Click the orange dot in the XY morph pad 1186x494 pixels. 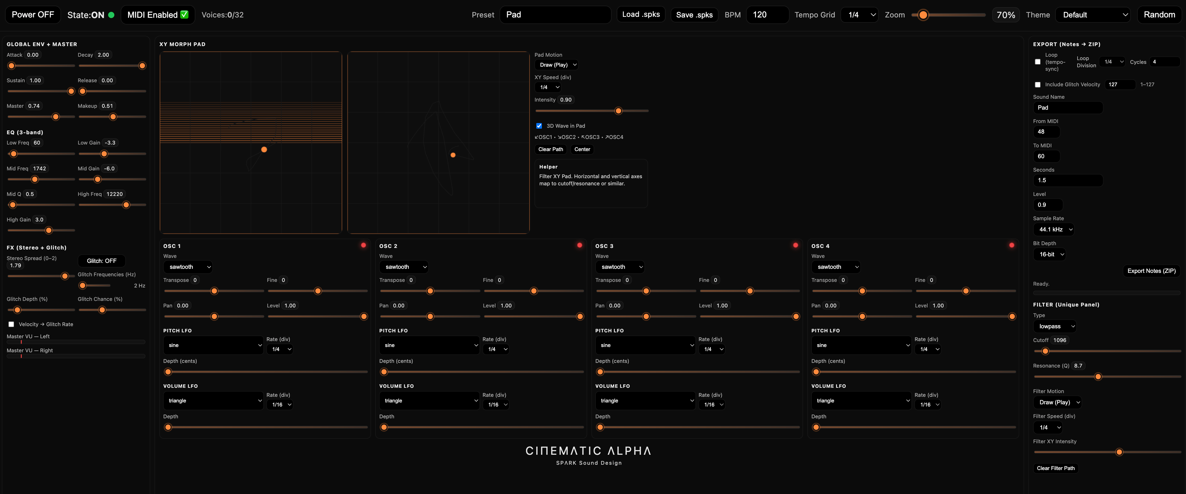[x=264, y=149]
